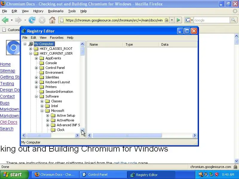Expand the Keyboard Layout key
239x179 pixels.
point(36,82)
